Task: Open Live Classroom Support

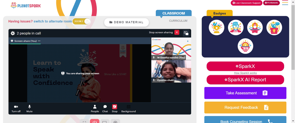Action: [246, 3]
